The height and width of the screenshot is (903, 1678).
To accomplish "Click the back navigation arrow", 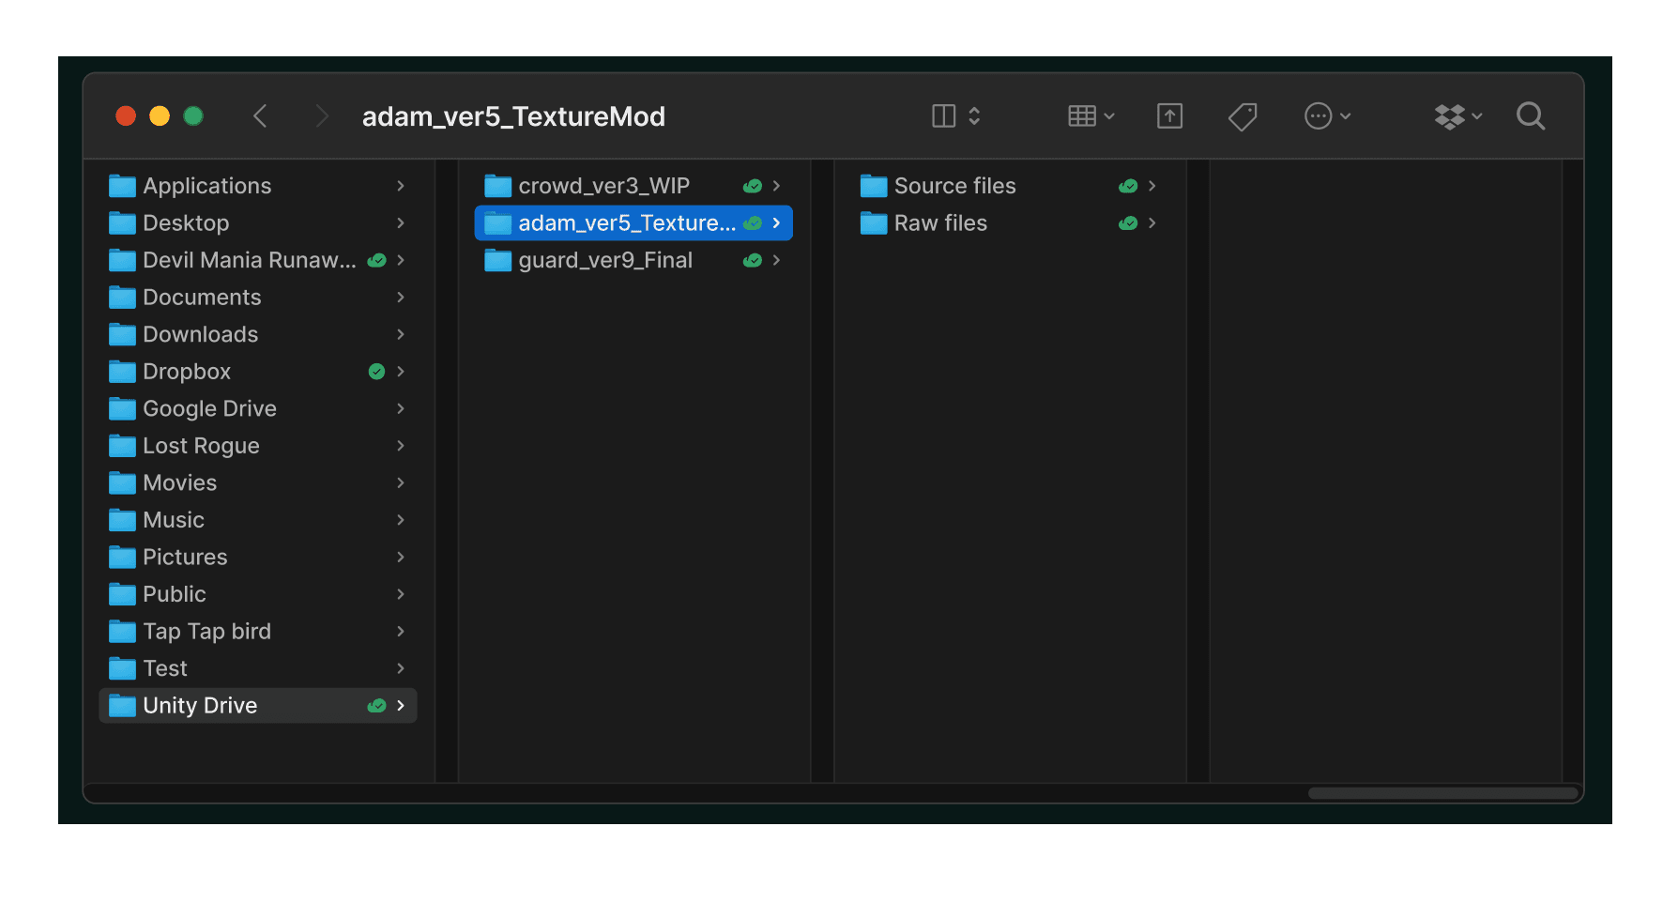I will pos(260,115).
